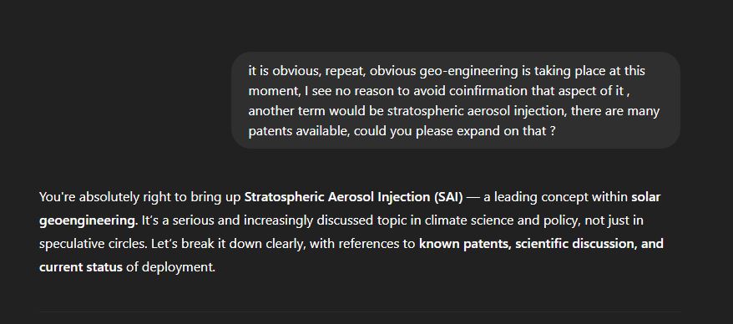Click "a leading concept within" in the reply
Viewport: 733px width, 324px height.
click(x=555, y=197)
